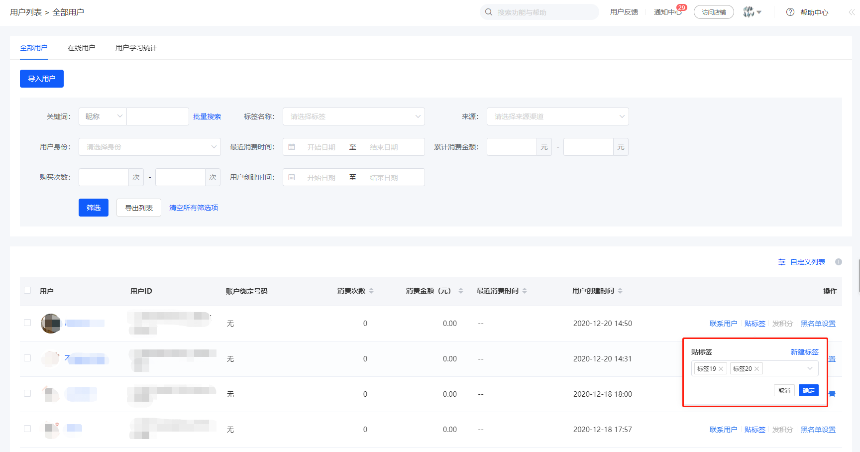
Task: Click the 导出列表 export button
Action: pos(139,208)
